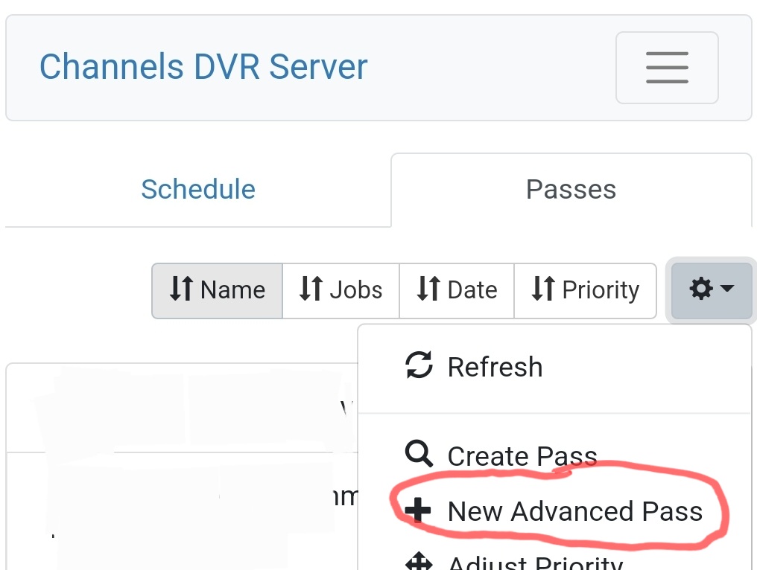Open New Advanced Pass option

point(574,511)
